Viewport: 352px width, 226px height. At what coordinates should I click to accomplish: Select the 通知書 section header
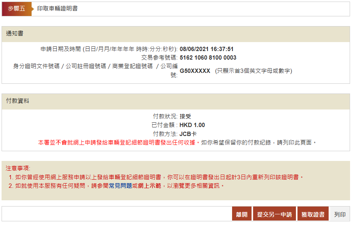[x=14, y=34]
